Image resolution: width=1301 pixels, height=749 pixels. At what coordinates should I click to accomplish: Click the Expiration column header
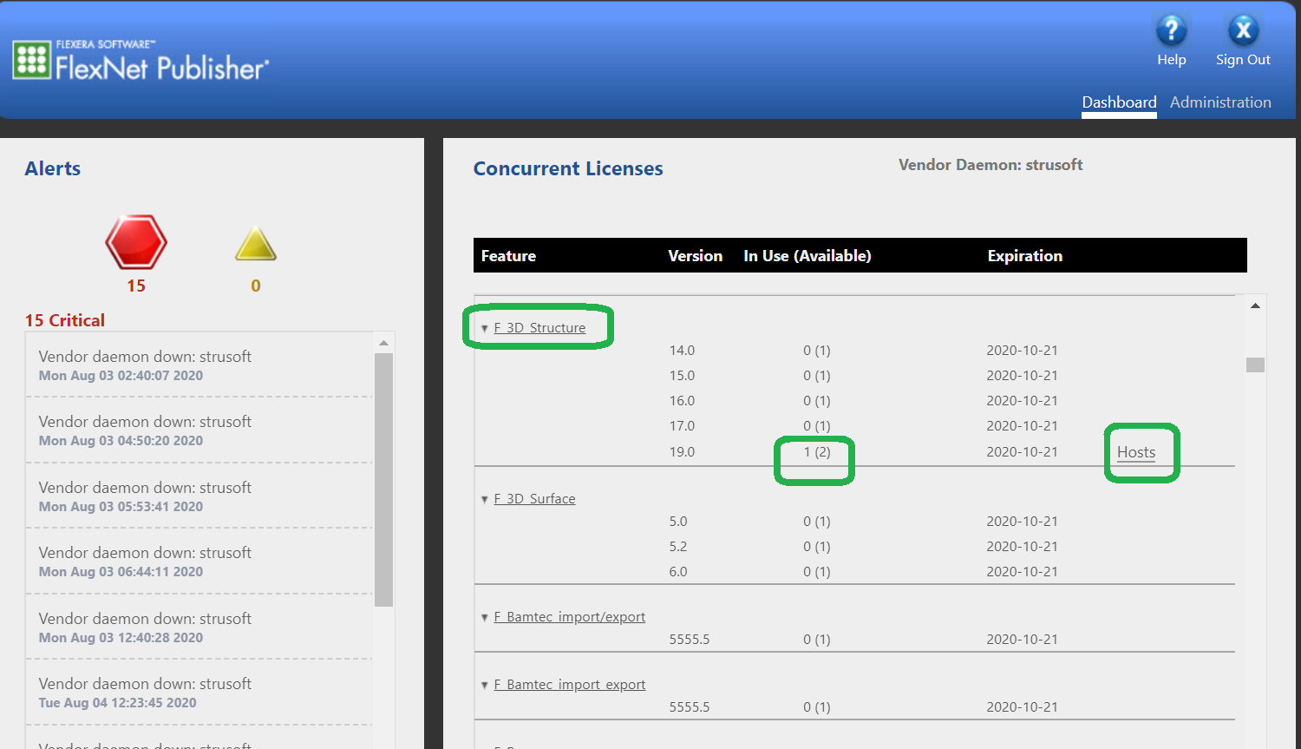[1024, 256]
